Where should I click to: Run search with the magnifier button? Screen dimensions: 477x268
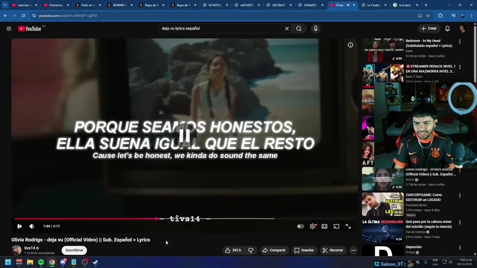coord(299,29)
